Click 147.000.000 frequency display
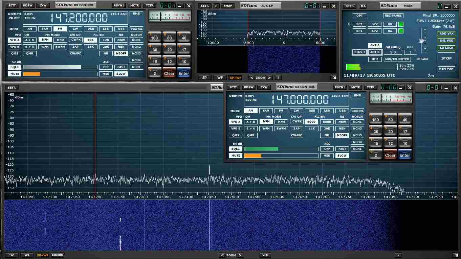Viewport: 461px width, 259px height. pos(300,100)
